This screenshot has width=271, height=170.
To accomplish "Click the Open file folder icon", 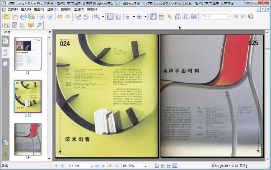I will coord(7,17).
